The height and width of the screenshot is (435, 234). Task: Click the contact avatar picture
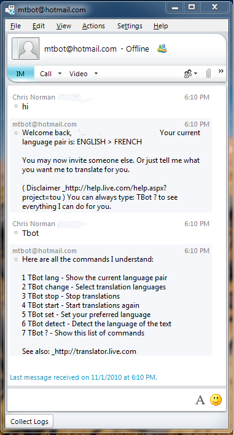click(26, 49)
